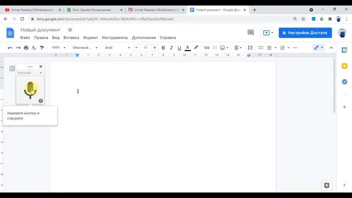Image resolution: width=352 pixels, height=198 pixels.
Task: Open the Дополнения menu
Action: [144, 38]
